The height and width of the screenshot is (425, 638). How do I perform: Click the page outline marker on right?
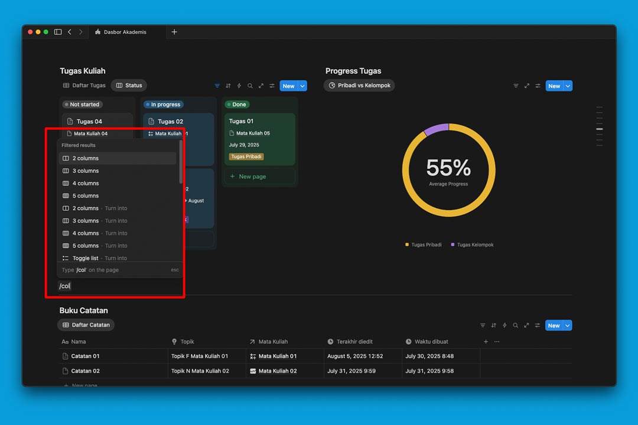(x=600, y=129)
